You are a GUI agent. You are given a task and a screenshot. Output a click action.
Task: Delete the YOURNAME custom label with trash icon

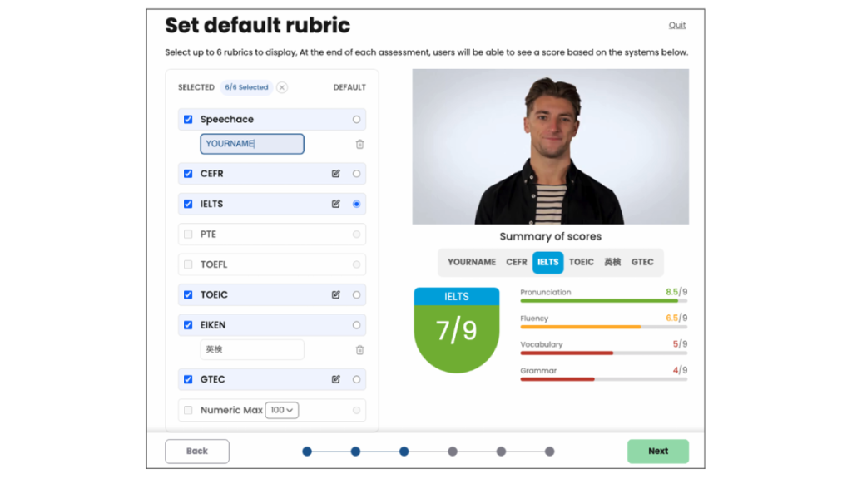[359, 144]
